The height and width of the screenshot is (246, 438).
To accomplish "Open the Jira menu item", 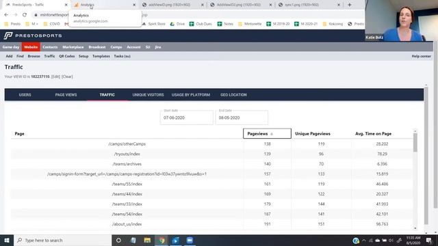I will click(158, 47).
